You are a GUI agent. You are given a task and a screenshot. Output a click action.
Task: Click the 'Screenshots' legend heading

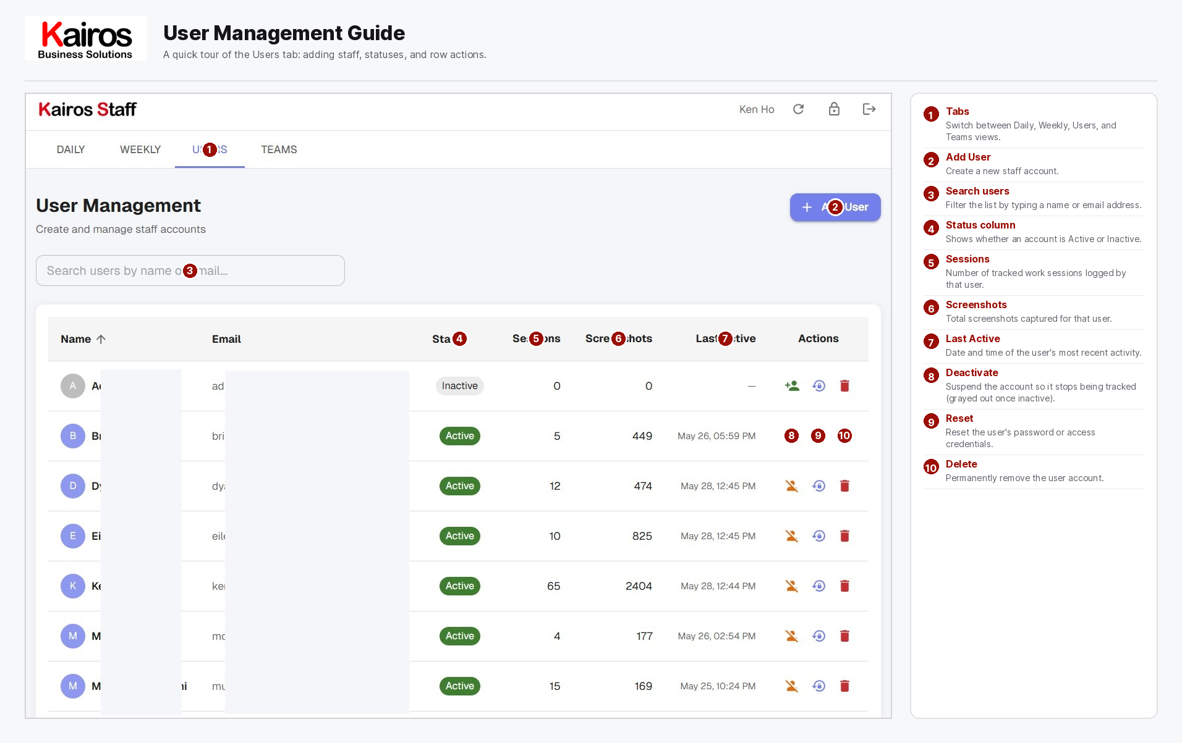[976, 305]
